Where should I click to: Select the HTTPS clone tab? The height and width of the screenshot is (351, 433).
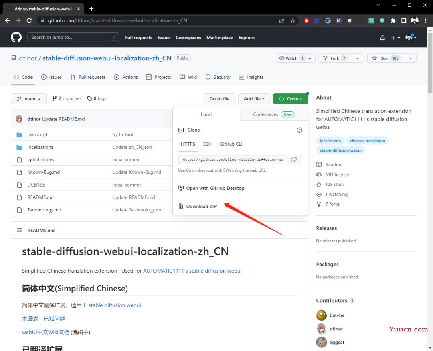coord(188,144)
